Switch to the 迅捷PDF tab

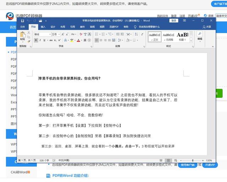(114, 27)
